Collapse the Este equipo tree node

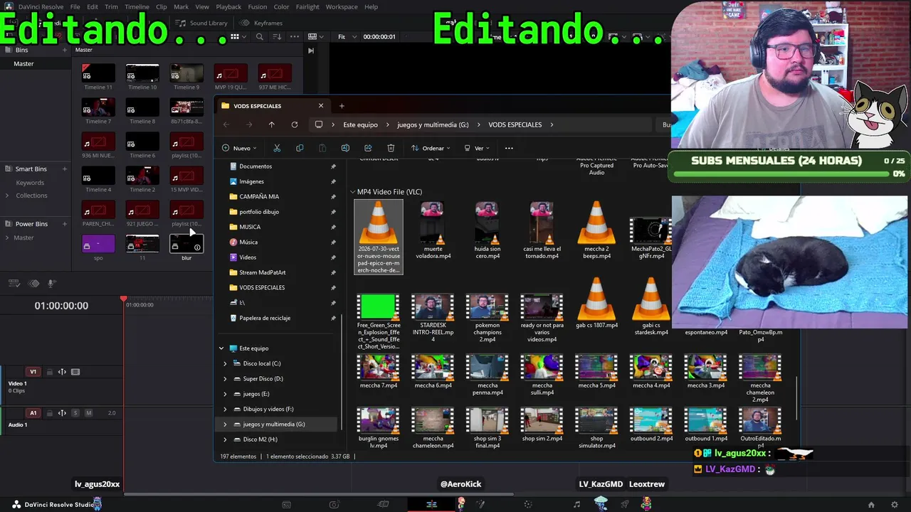(221, 348)
